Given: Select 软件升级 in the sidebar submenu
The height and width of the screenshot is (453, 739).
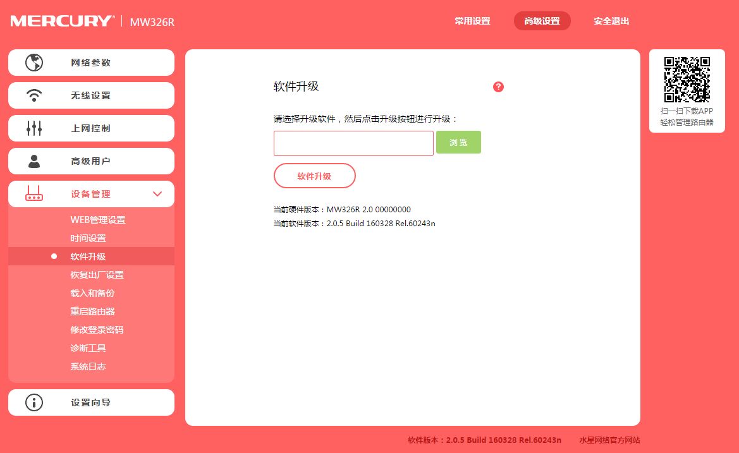Looking at the screenshot, I should (x=88, y=257).
